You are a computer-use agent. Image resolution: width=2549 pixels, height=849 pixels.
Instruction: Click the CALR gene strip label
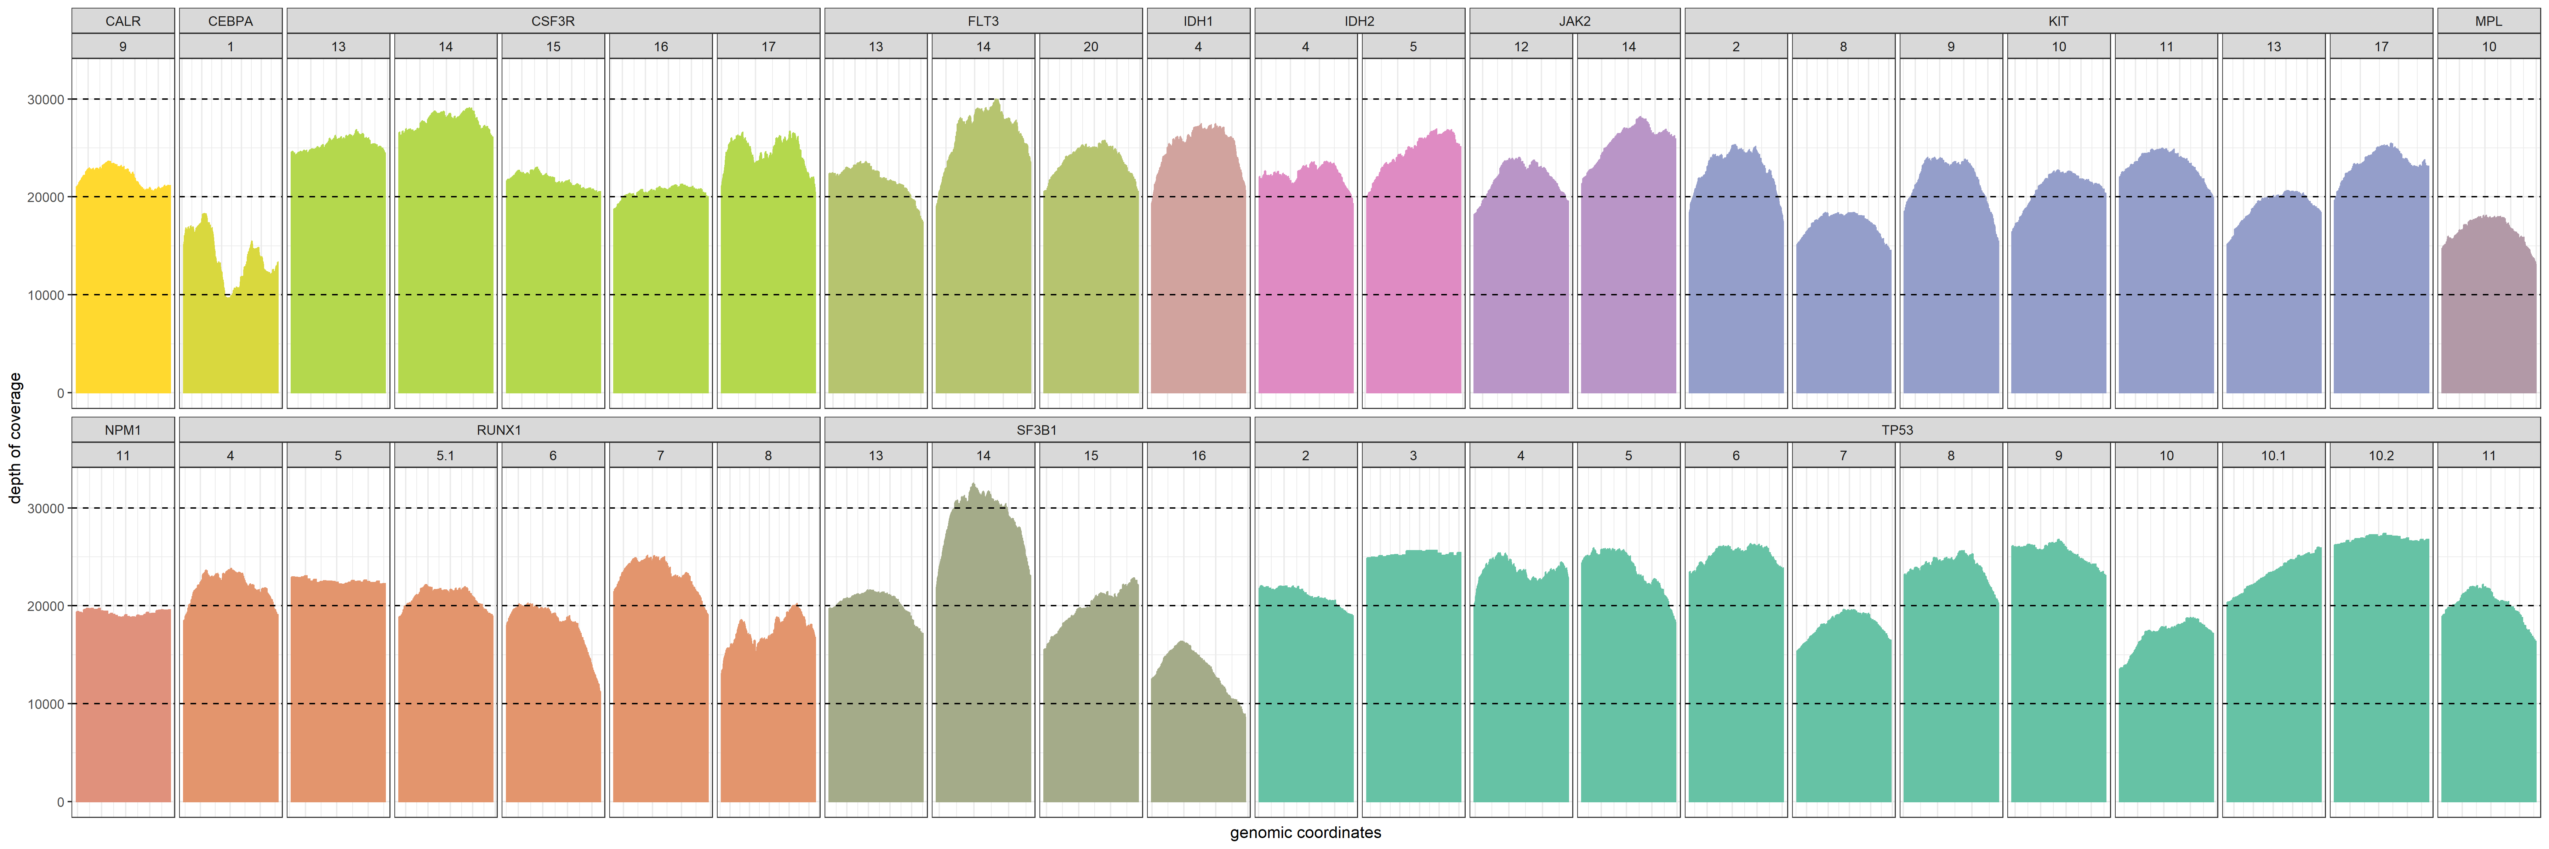123,21
